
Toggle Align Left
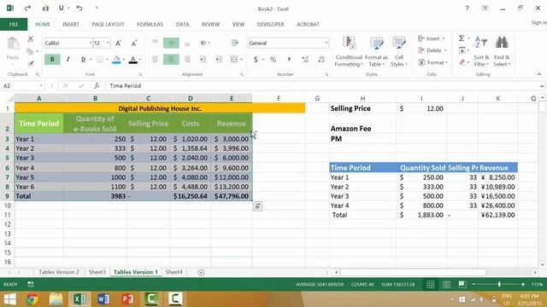click(155, 60)
